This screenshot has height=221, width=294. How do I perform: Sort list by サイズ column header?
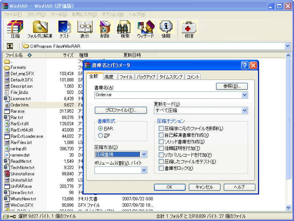pyautogui.click(x=61, y=55)
